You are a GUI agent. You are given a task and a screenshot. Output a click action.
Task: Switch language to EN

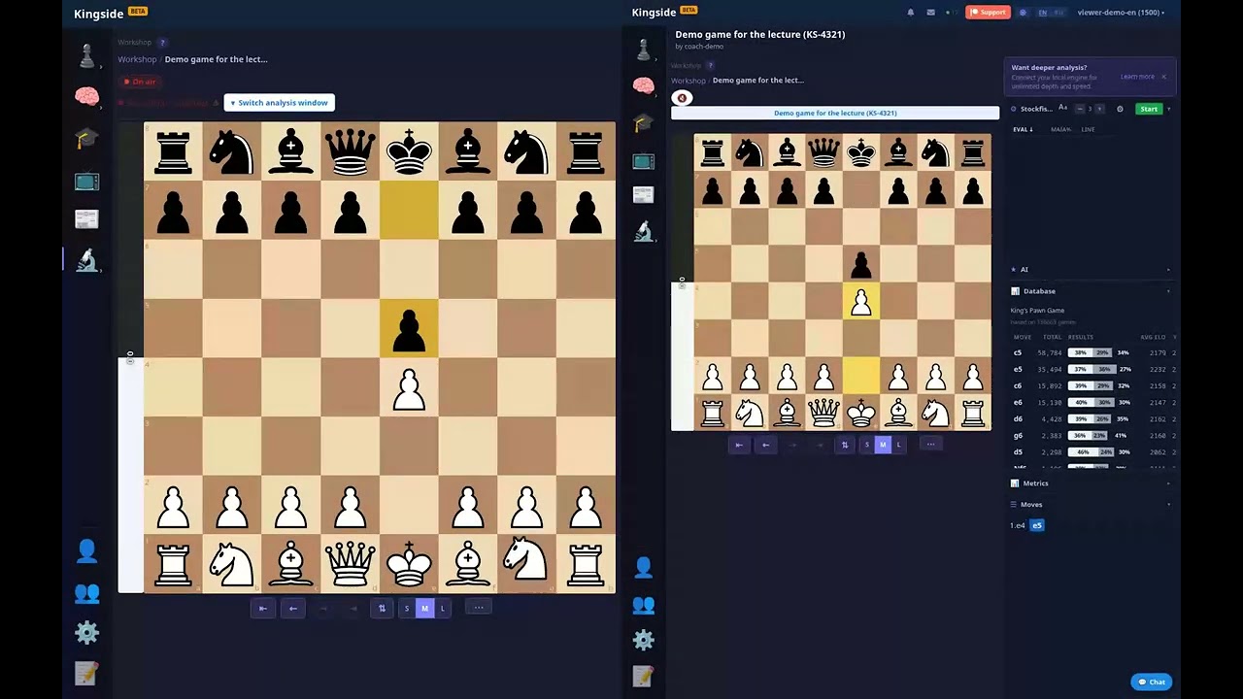(1043, 13)
